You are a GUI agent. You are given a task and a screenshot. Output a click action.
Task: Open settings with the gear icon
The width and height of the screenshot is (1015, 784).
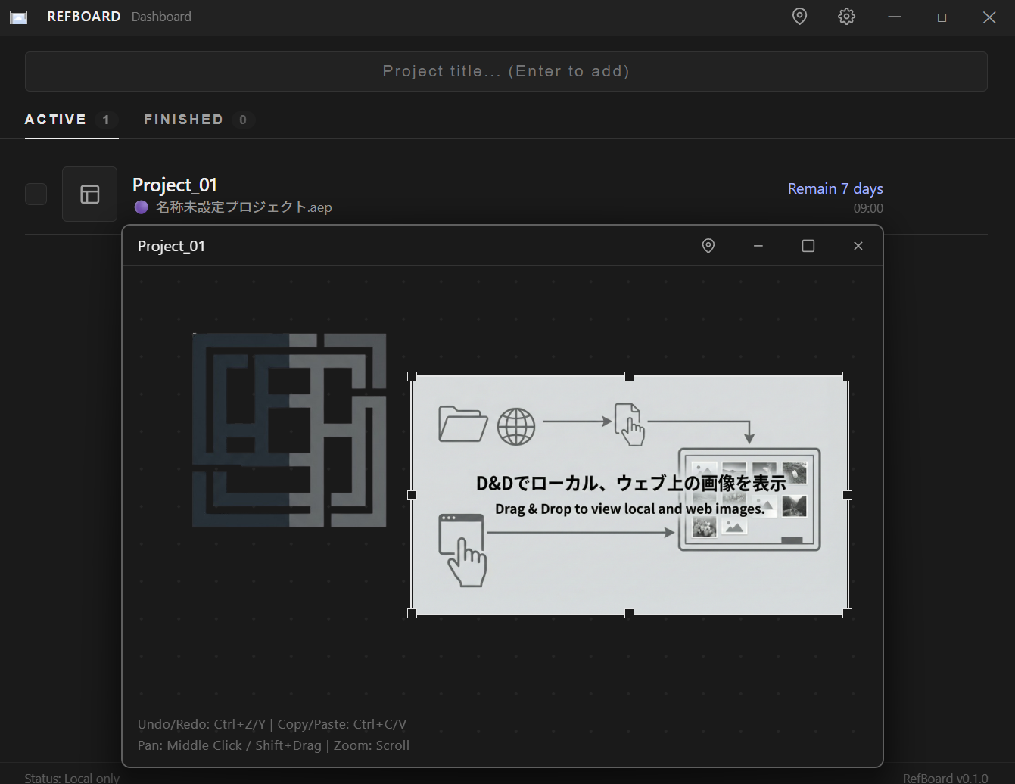pyautogui.click(x=846, y=17)
